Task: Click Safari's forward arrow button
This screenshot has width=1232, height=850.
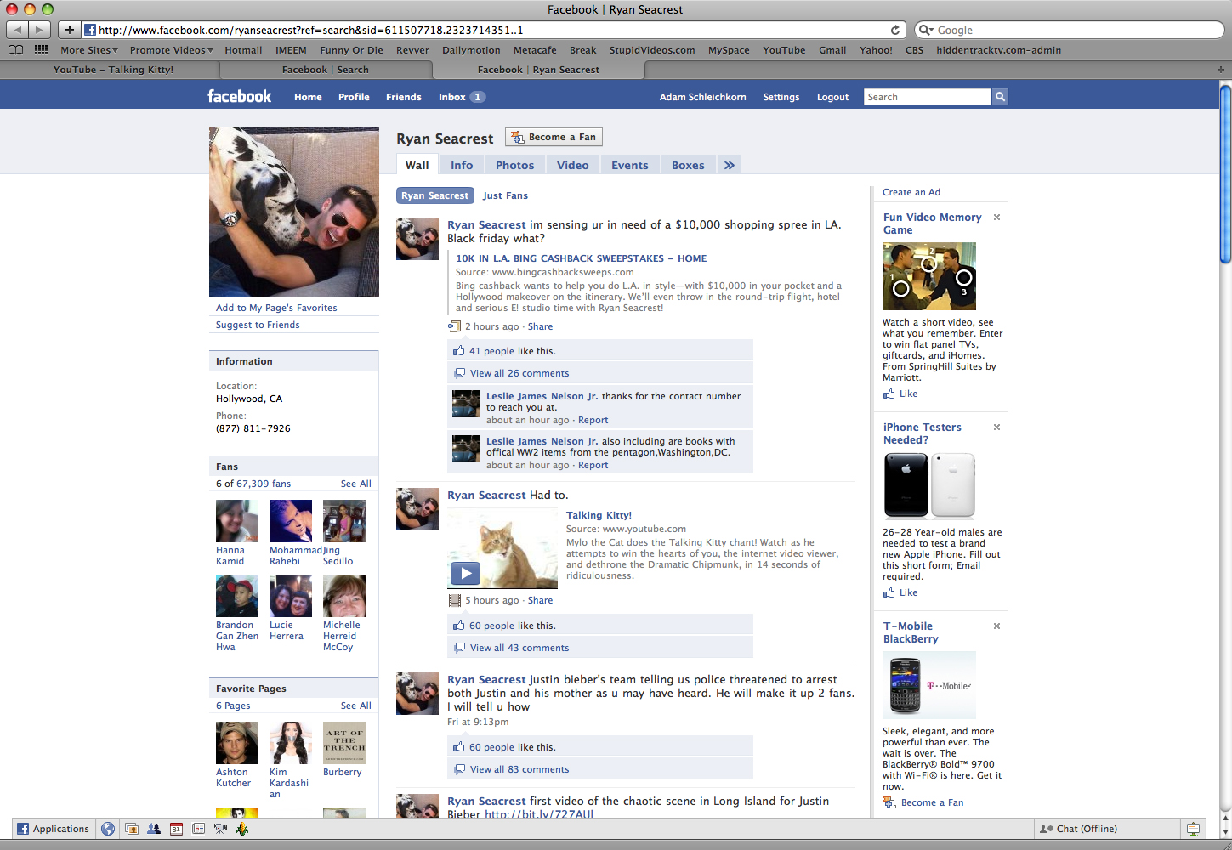Action: pyautogui.click(x=40, y=30)
